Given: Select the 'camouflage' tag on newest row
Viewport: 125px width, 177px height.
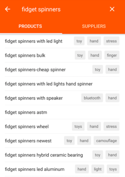Looking at the screenshot, I should [107, 140].
